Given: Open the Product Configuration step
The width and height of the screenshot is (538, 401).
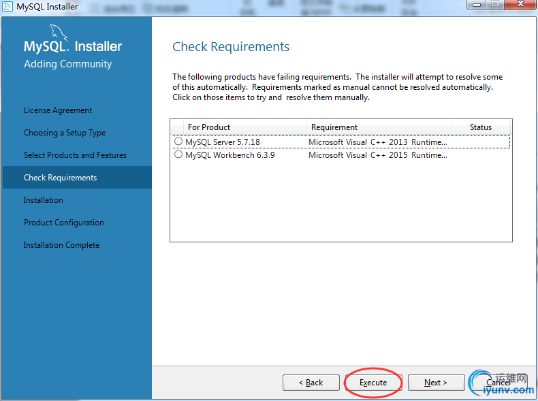Looking at the screenshot, I should [x=64, y=223].
